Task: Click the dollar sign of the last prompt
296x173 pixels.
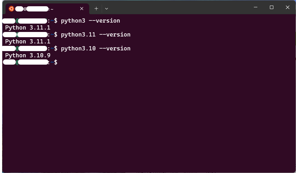Action: point(56,62)
